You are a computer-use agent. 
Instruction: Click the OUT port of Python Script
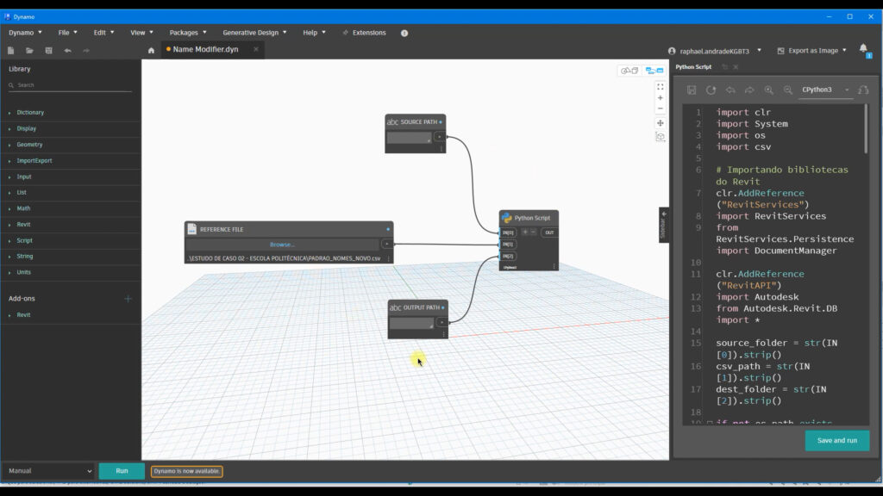point(549,232)
